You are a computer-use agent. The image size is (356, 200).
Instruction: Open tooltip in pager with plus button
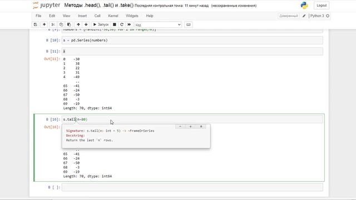click(190, 127)
